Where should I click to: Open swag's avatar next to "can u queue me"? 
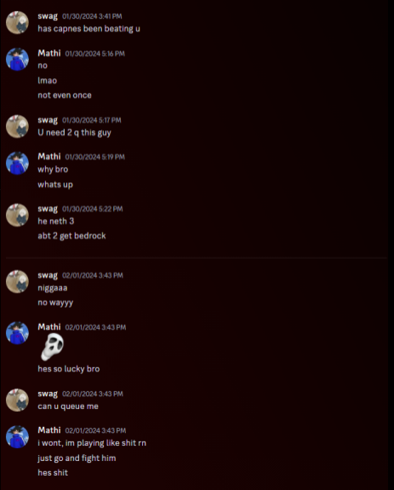click(18, 400)
